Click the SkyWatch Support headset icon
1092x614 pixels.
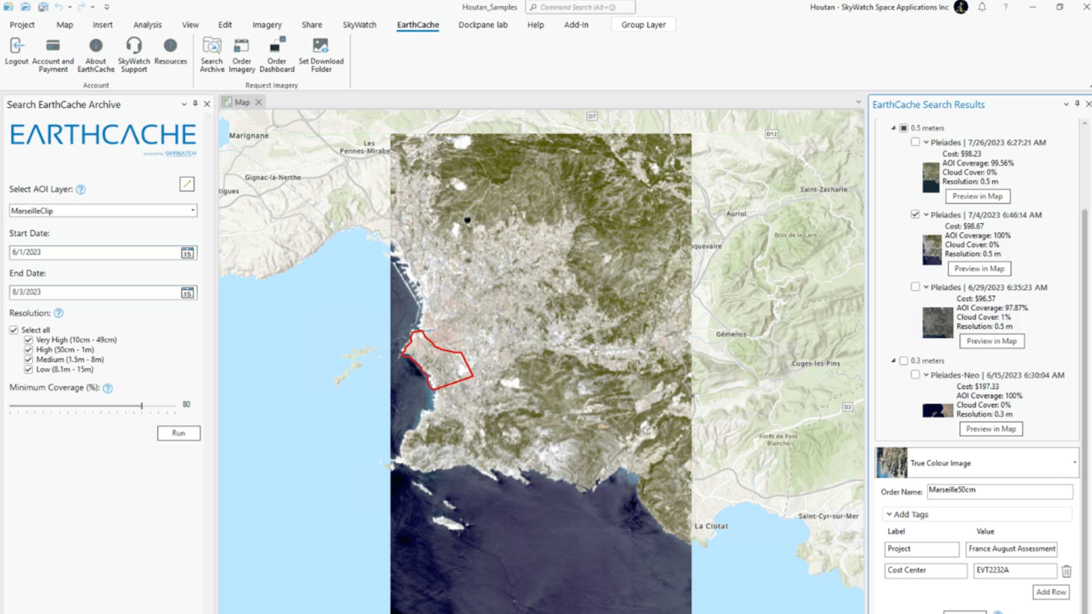tap(134, 45)
